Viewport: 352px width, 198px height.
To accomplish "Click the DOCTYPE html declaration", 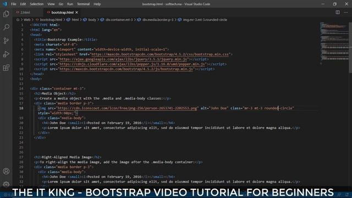I will coord(45,25).
